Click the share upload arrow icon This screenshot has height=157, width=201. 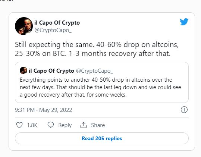(84, 125)
